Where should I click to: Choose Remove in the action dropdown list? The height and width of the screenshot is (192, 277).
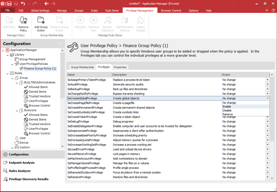pyautogui.click(x=227, y=114)
